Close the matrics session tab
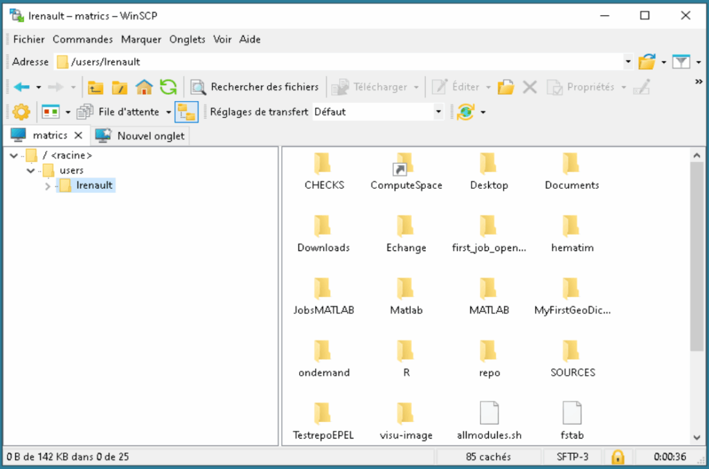Viewport: 709px width, 469px height. click(x=78, y=136)
